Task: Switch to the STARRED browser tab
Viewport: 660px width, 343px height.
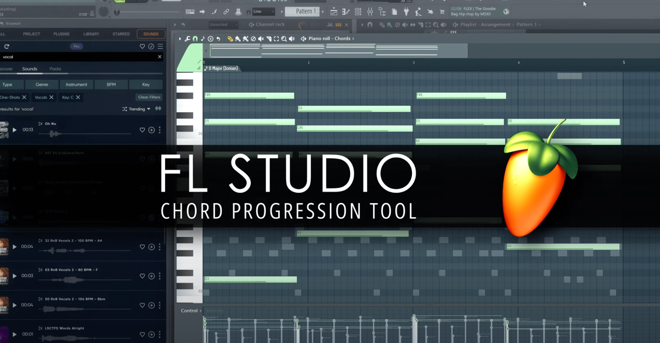Action: (121, 34)
